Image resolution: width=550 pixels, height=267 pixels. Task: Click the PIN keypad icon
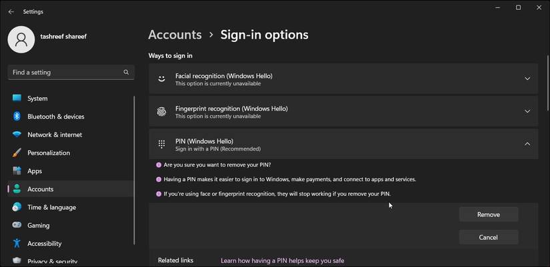point(161,144)
